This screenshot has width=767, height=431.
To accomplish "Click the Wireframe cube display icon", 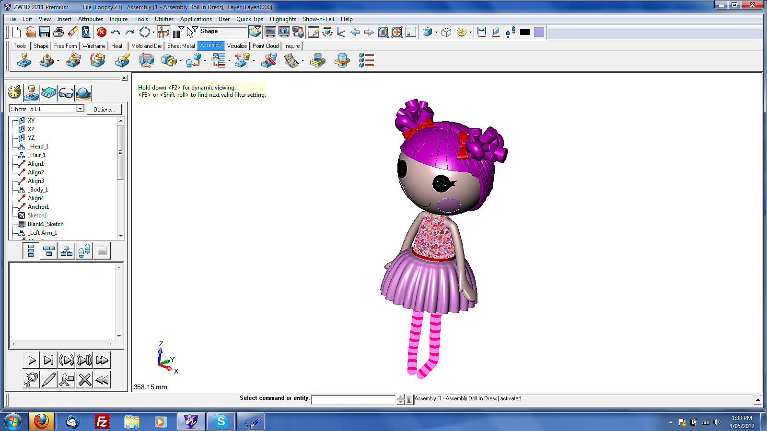I will pos(446,32).
